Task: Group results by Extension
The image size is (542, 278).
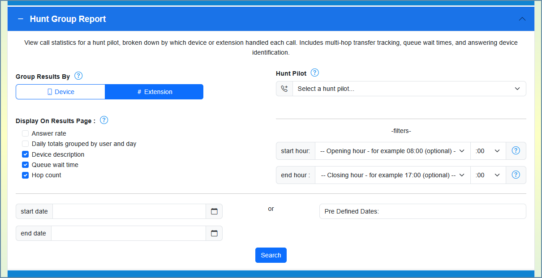Action: pos(154,92)
